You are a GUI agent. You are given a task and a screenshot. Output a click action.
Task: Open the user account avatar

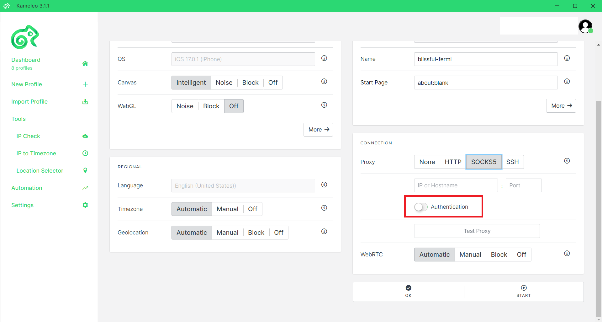coord(585,26)
